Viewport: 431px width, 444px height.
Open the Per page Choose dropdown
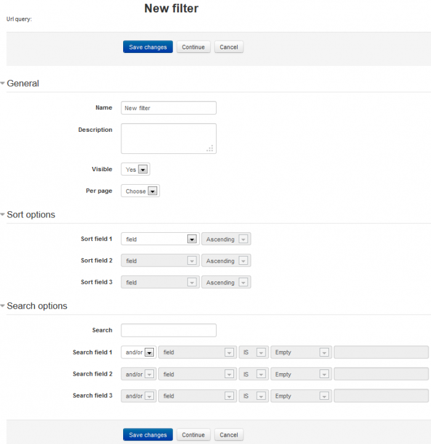[x=140, y=192]
